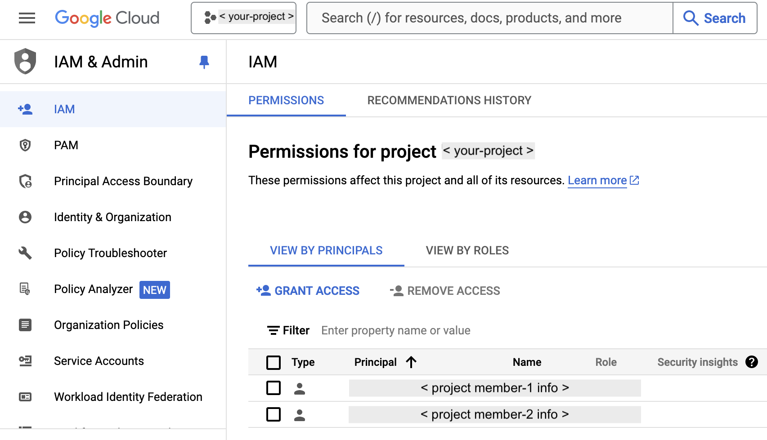Screen dimensions: 767x440
Task: Click the magnifying glass search icon
Action: [x=691, y=18]
